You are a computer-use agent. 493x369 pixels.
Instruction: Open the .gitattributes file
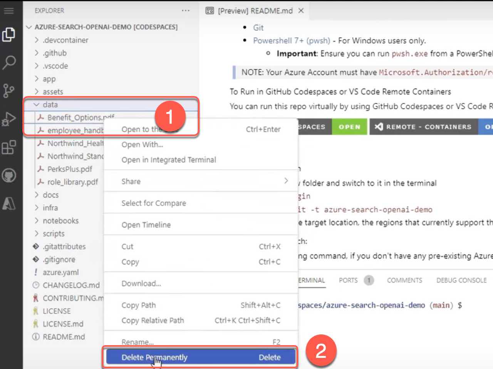click(59, 246)
